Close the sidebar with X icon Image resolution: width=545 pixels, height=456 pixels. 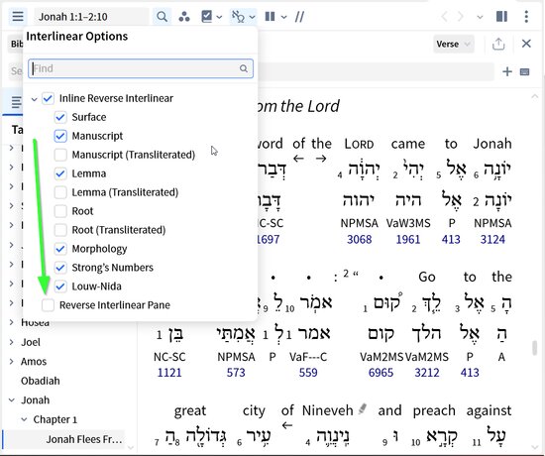pyautogui.click(x=526, y=44)
